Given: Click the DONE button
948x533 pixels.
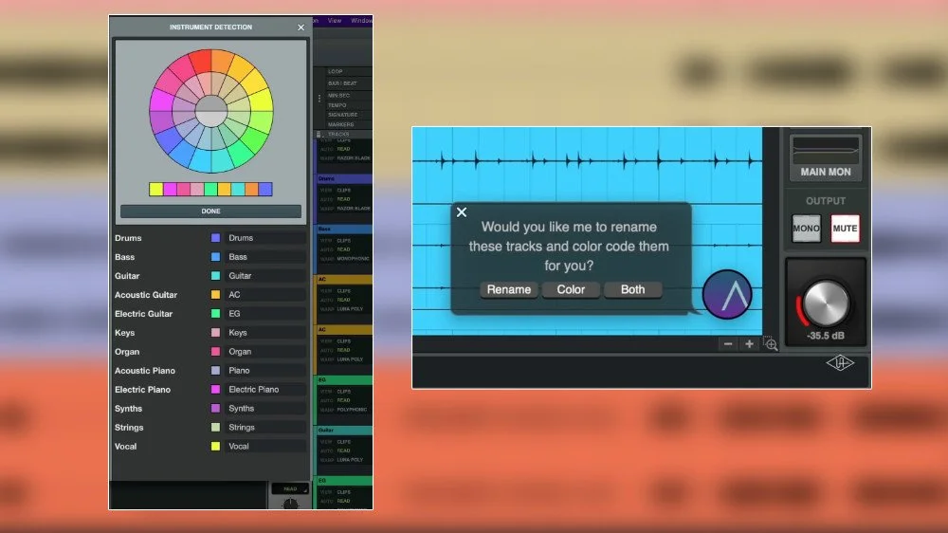Looking at the screenshot, I should pyautogui.click(x=210, y=211).
